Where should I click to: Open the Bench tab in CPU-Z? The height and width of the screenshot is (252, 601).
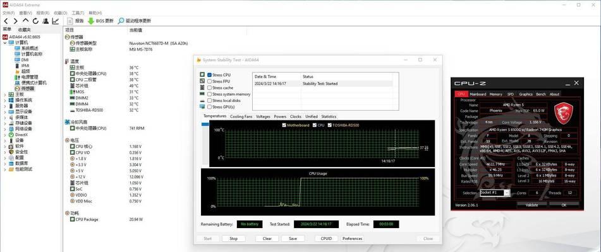tap(541, 94)
